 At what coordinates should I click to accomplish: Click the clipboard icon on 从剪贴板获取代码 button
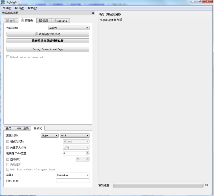(x=36, y=34)
